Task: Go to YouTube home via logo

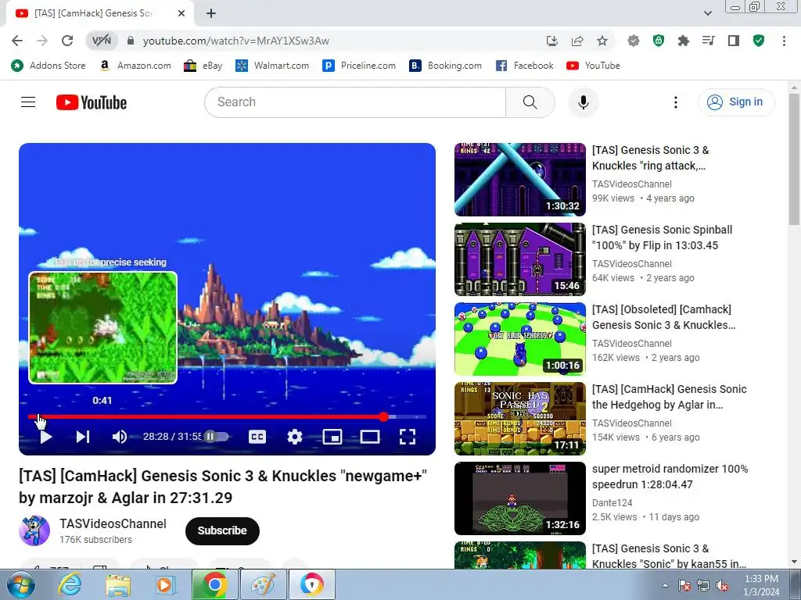Action: [92, 102]
